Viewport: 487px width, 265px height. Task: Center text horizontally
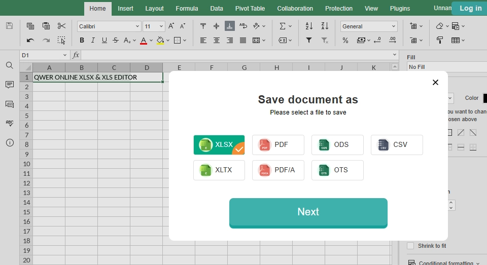(217, 41)
